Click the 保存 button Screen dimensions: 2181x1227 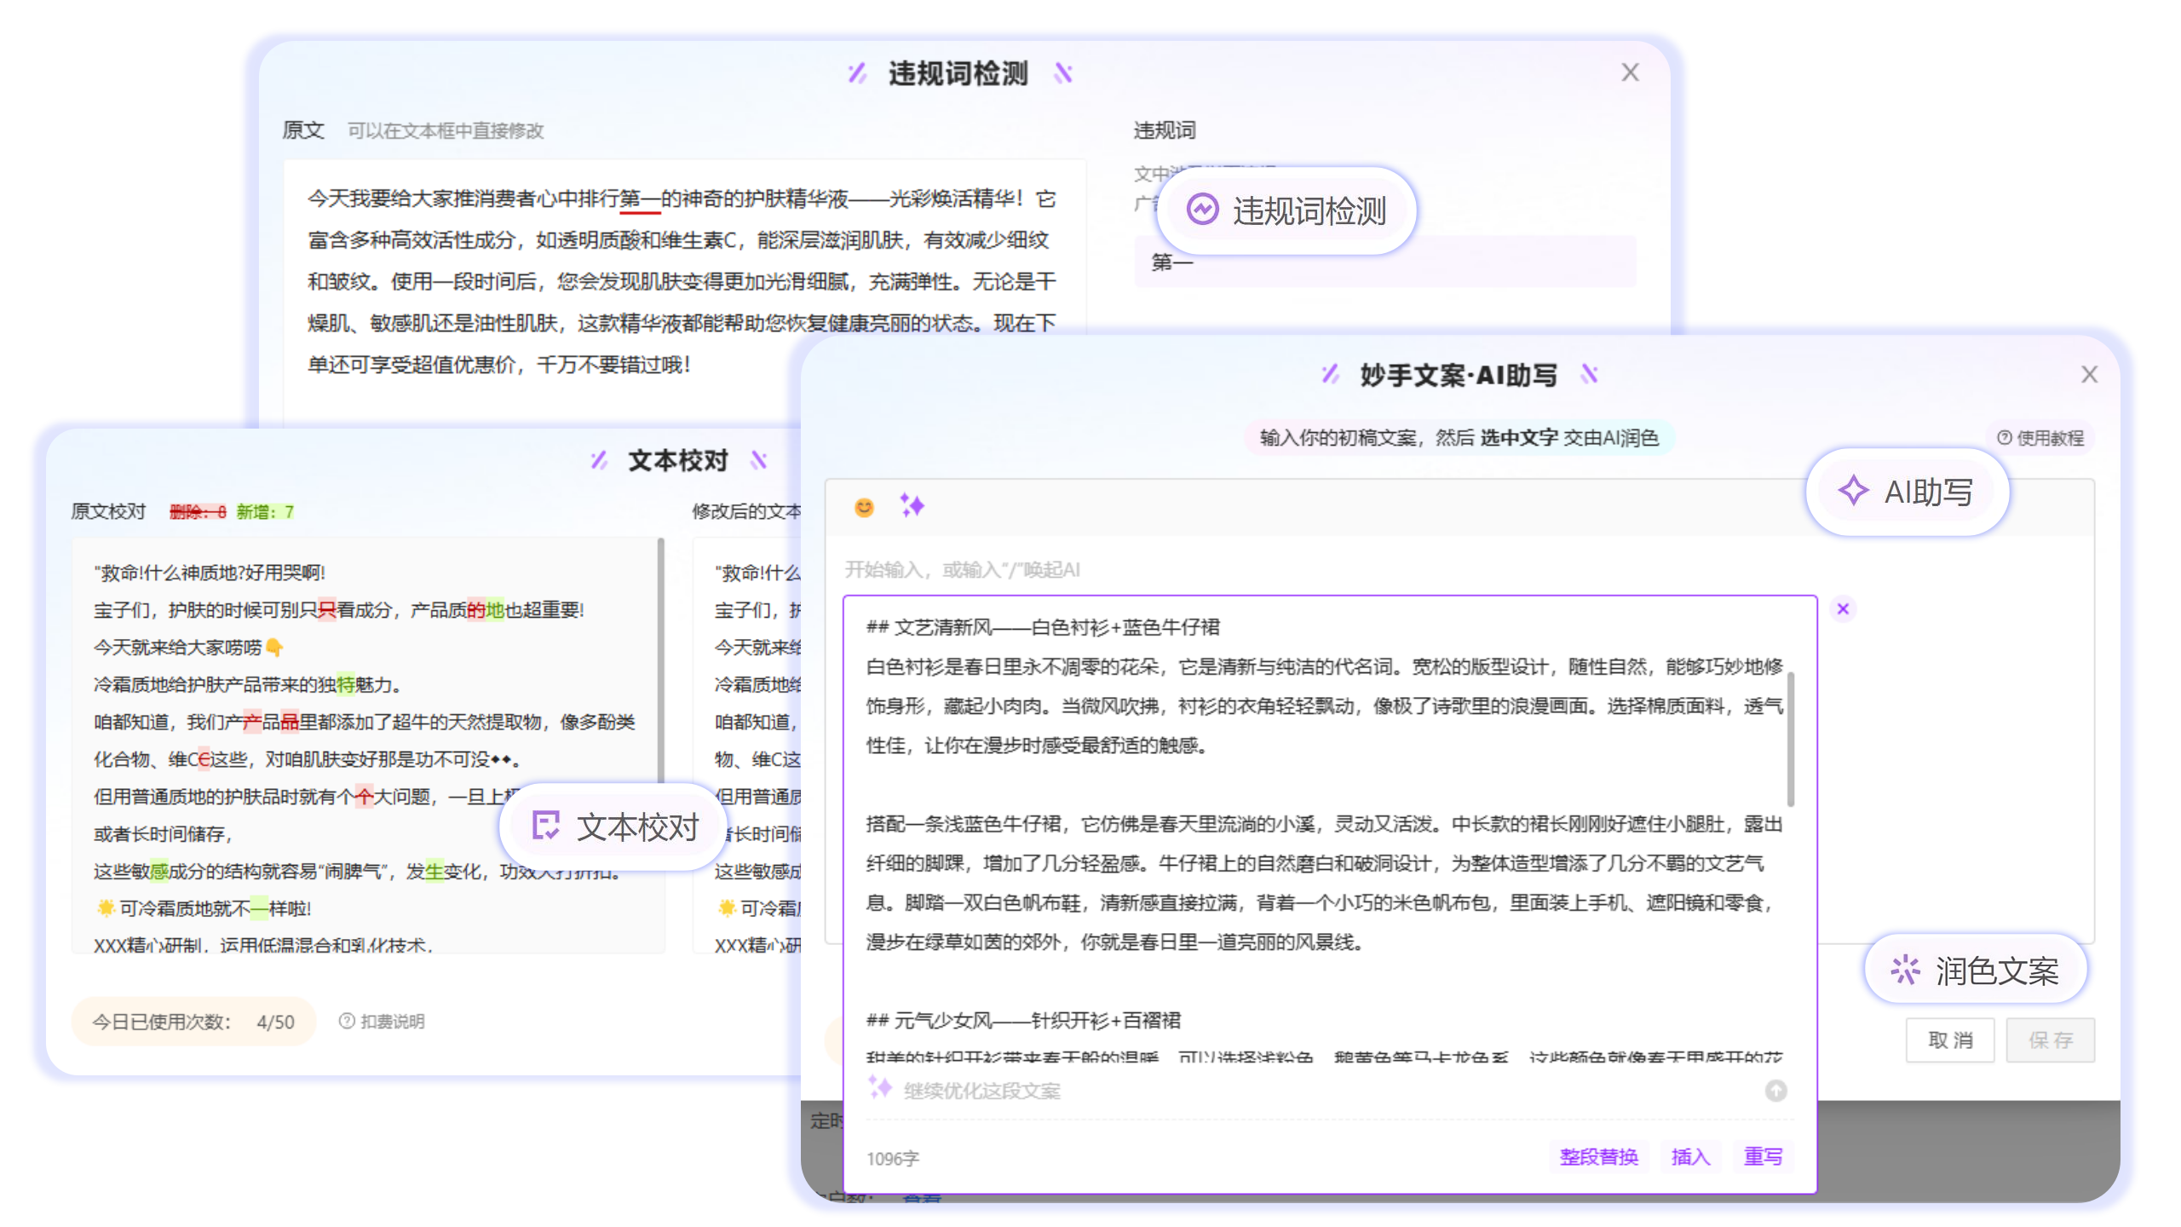coord(2050,1040)
